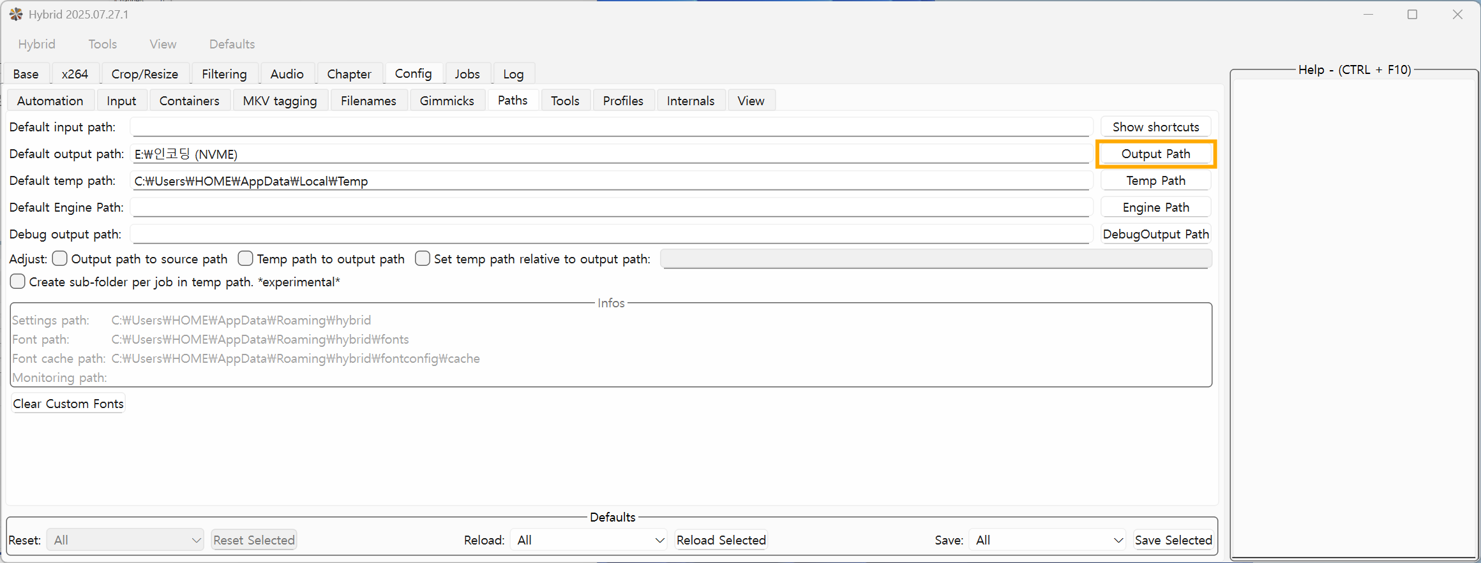Click the Default Engine Path field
Screen dimensions: 1481x563
(611, 207)
